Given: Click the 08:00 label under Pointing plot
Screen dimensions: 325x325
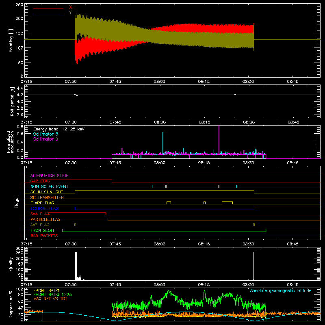Looking at the screenshot, I should click(159, 82).
